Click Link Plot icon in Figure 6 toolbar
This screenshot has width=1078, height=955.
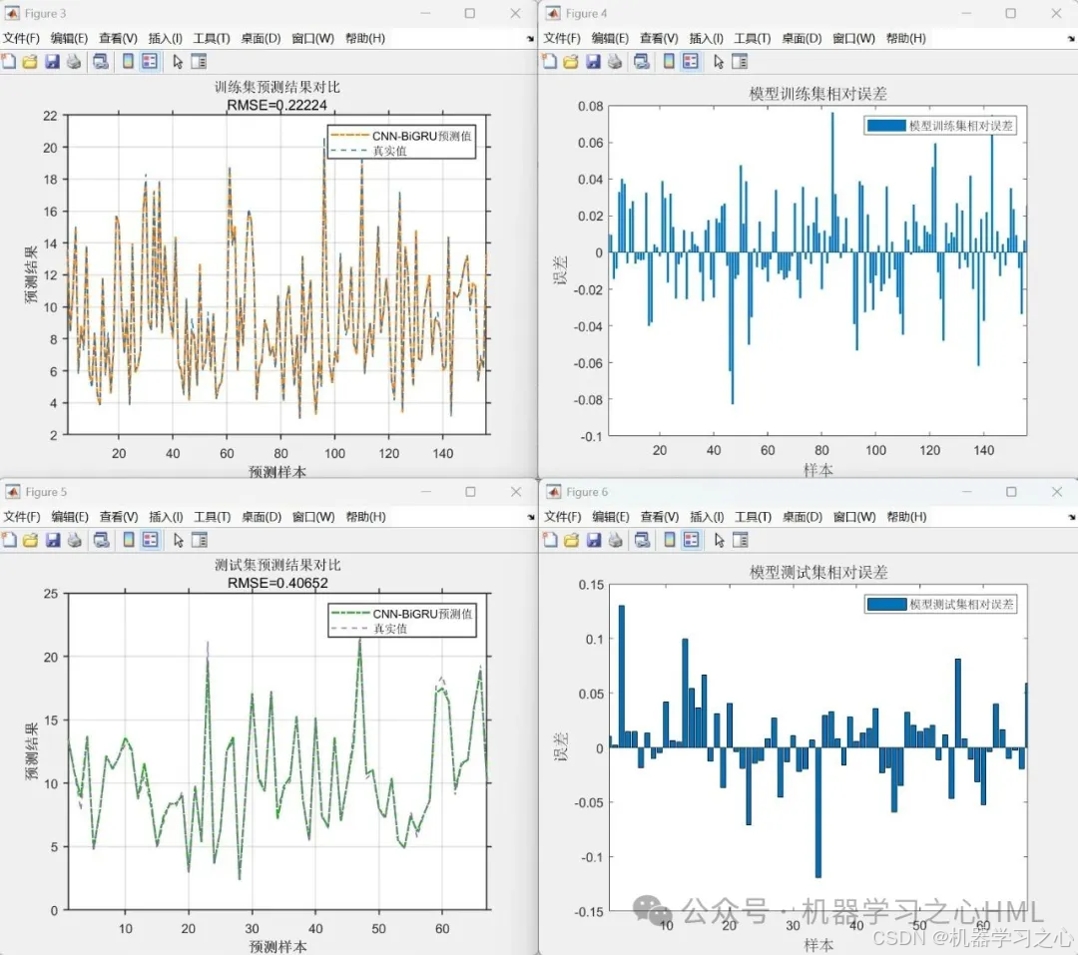643,541
